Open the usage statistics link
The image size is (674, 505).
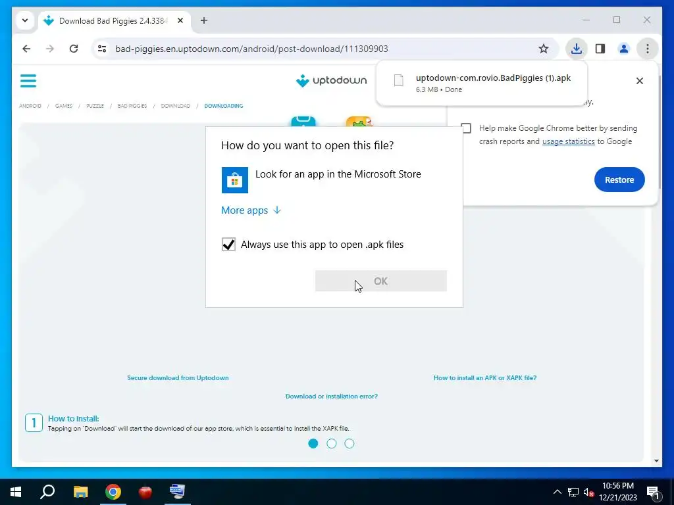(x=568, y=141)
